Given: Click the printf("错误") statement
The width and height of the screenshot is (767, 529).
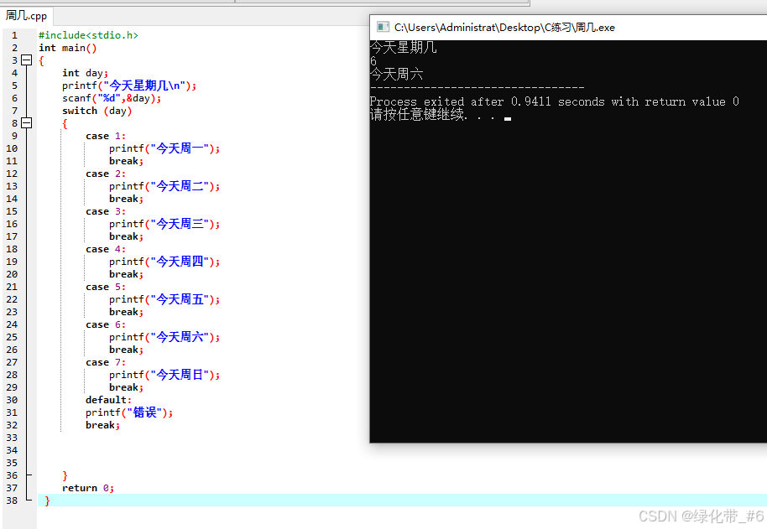Looking at the screenshot, I should pyautogui.click(x=129, y=412).
